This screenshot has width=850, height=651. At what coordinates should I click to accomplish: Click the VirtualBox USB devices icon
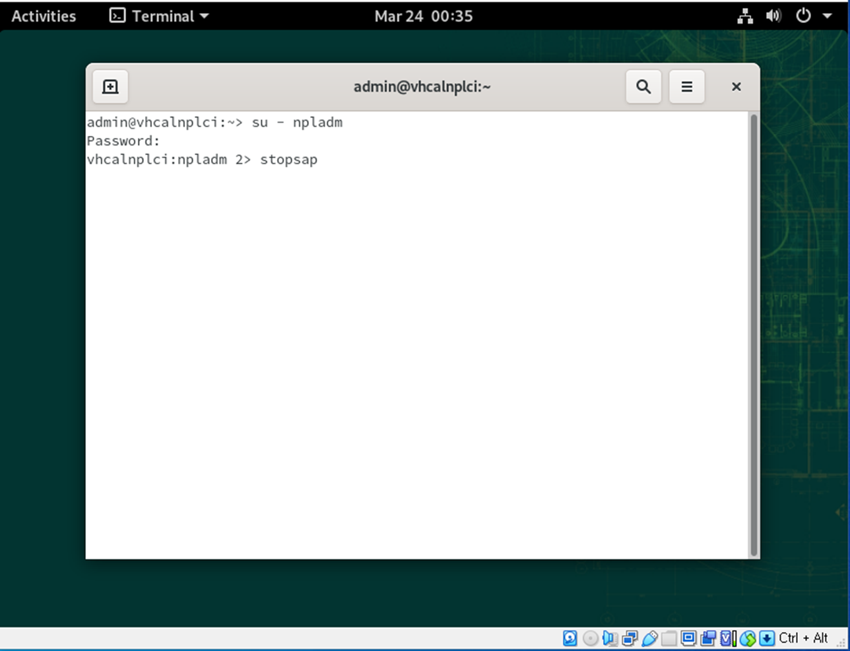[x=649, y=638]
